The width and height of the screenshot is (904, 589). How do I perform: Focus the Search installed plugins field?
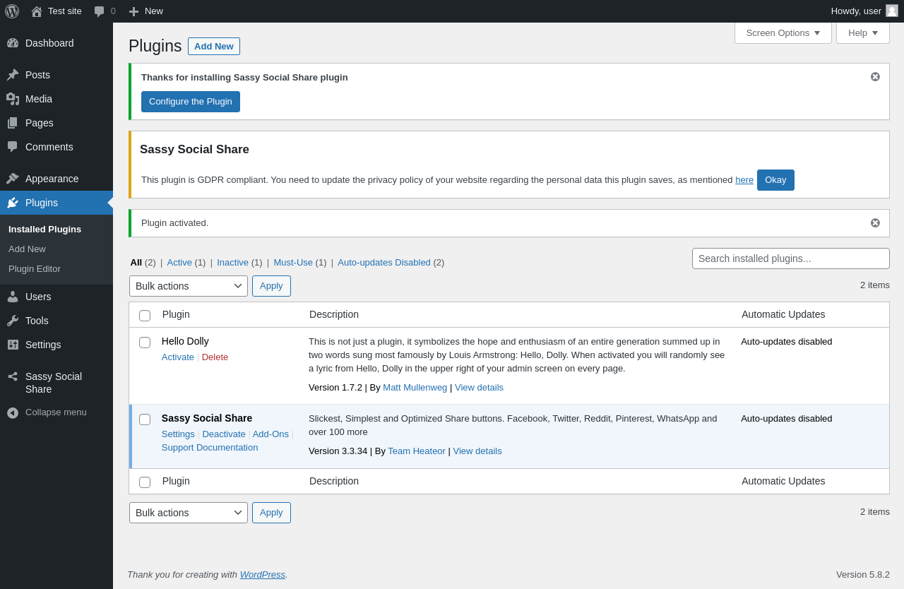tap(791, 258)
